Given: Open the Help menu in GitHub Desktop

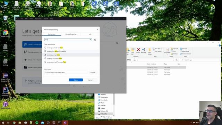Looking at the screenshot, I should 52,19.
